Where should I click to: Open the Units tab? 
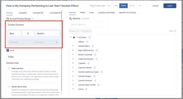(x=91, y=13)
